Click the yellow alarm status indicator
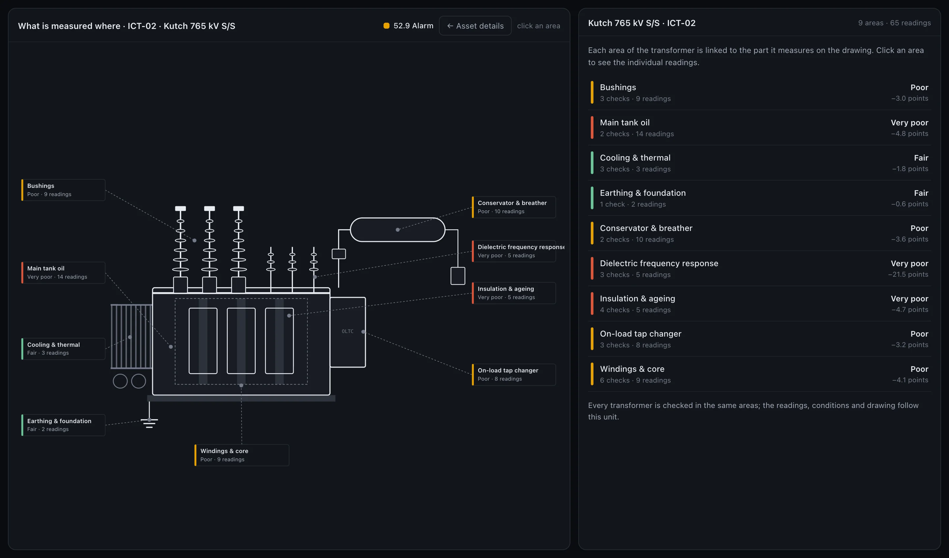This screenshot has height=558, width=949. pyautogui.click(x=387, y=26)
